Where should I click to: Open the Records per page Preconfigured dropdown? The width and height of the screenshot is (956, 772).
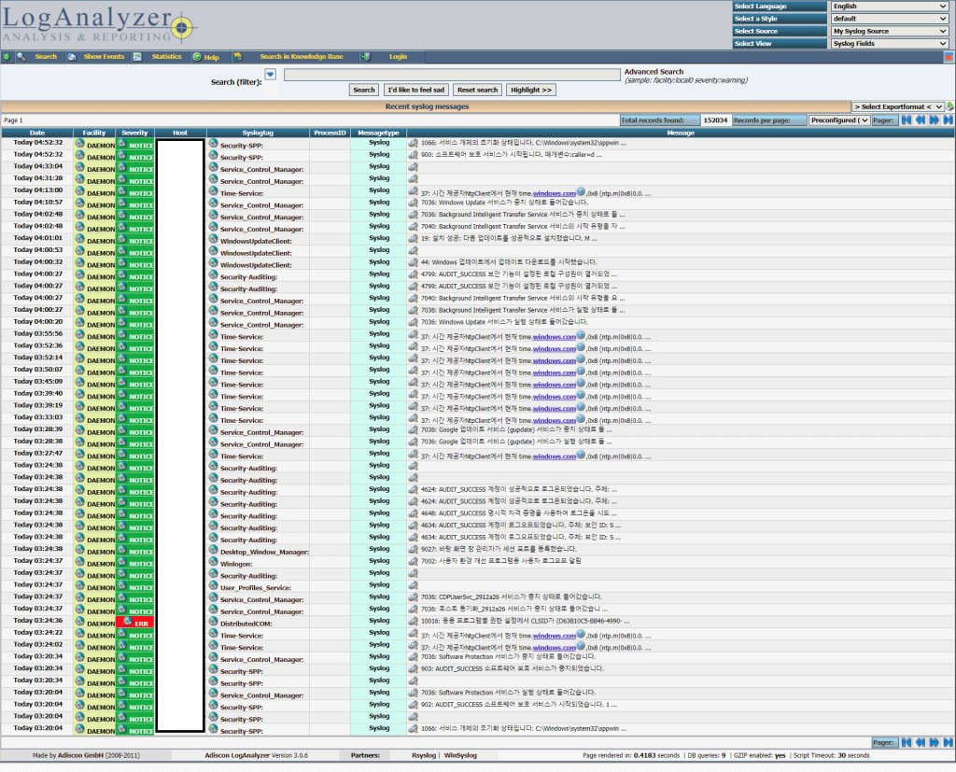pyautogui.click(x=839, y=120)
